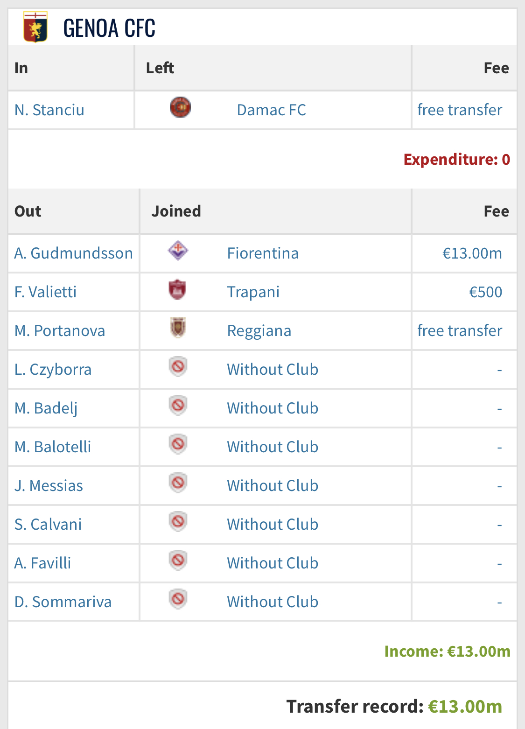
Task: Click the Fiorentina club crest icon
Action: coord(178,251)
